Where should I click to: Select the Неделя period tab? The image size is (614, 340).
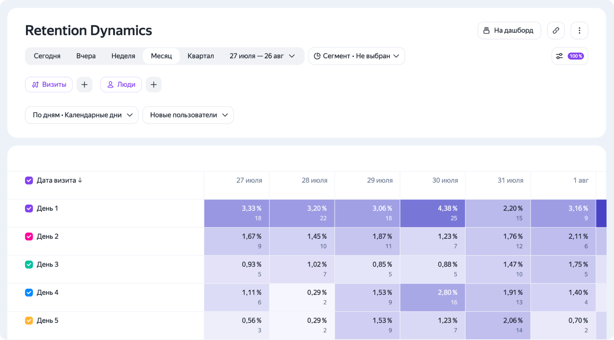click(x=123, y=56)
